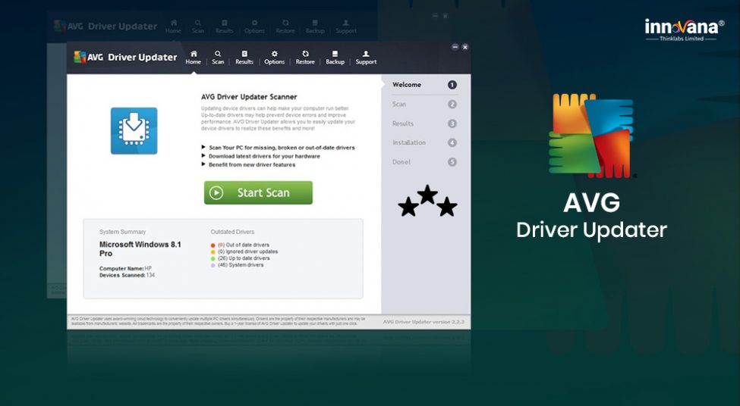Select the Welcome step in sidebar
This screenshot has width=740, height=406.
(x=407, y=85)
